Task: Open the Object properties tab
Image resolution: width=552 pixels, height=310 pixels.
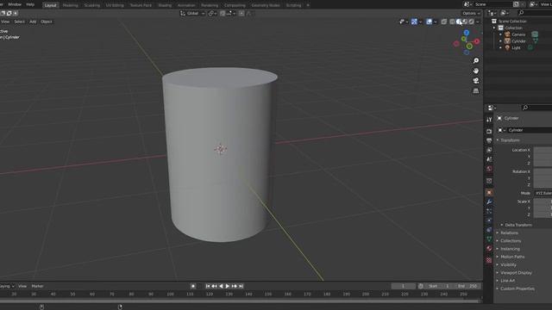Action: [489, 193]
